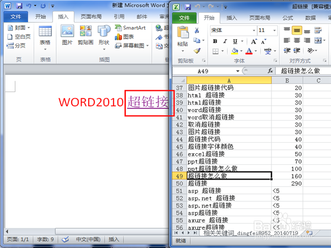Screen dimensions: 331x248
Task: Click the Word redo icon
Action: pos(43,6)
